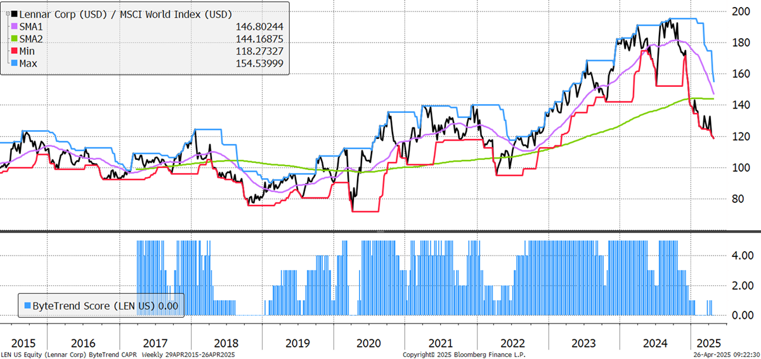Screen dimensions: 761x359
Task: Click the 2016 year label
Action: [x=83, y=343]
